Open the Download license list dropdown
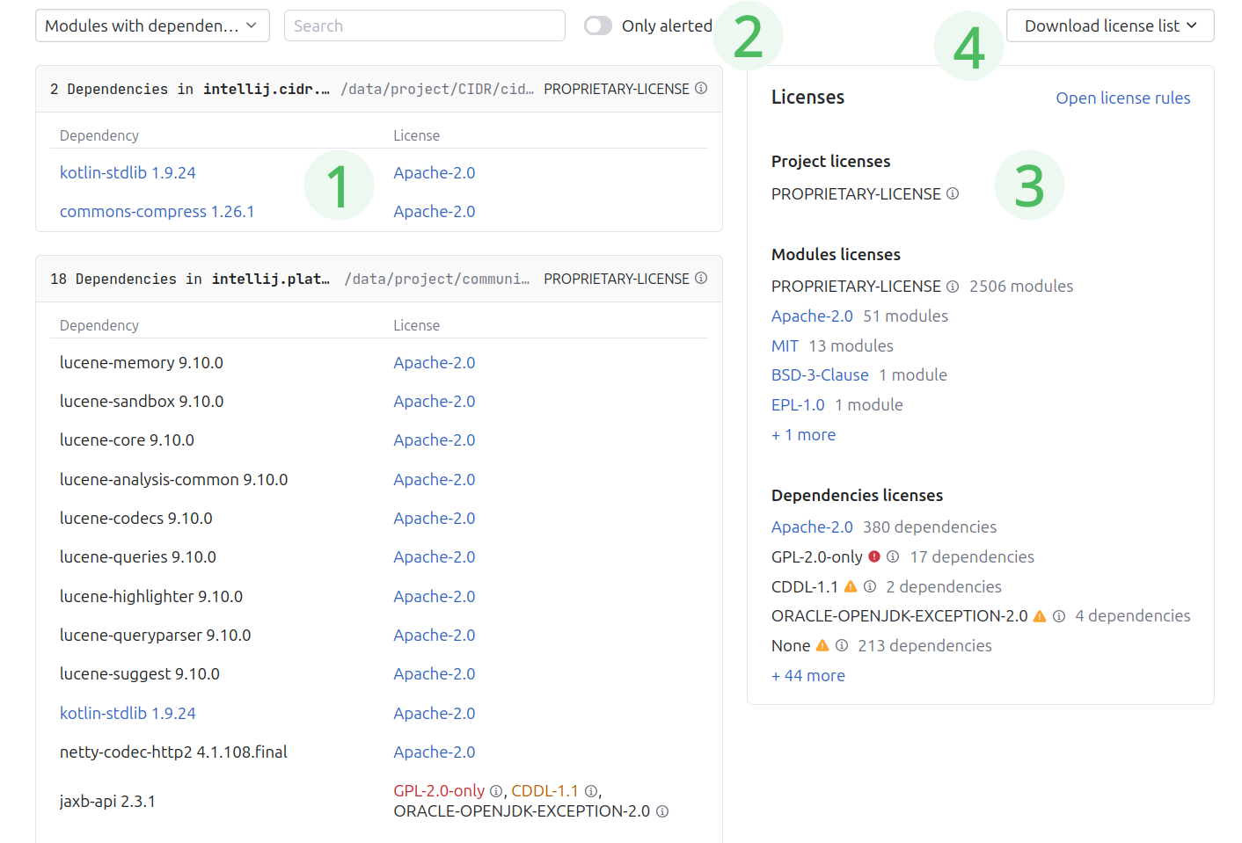This screenshot has width=1242, height=843. coord(1109,26)
